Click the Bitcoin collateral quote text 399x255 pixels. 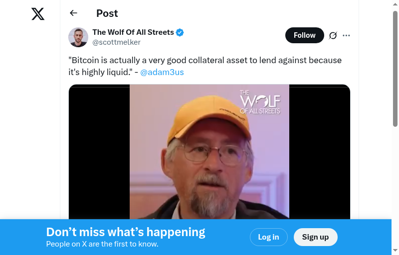pos(204,61)
